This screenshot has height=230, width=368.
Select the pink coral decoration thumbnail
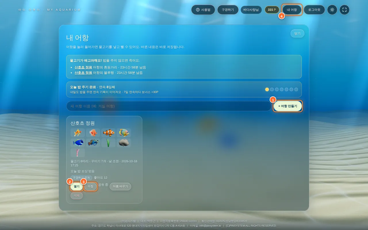pos(78,153)
